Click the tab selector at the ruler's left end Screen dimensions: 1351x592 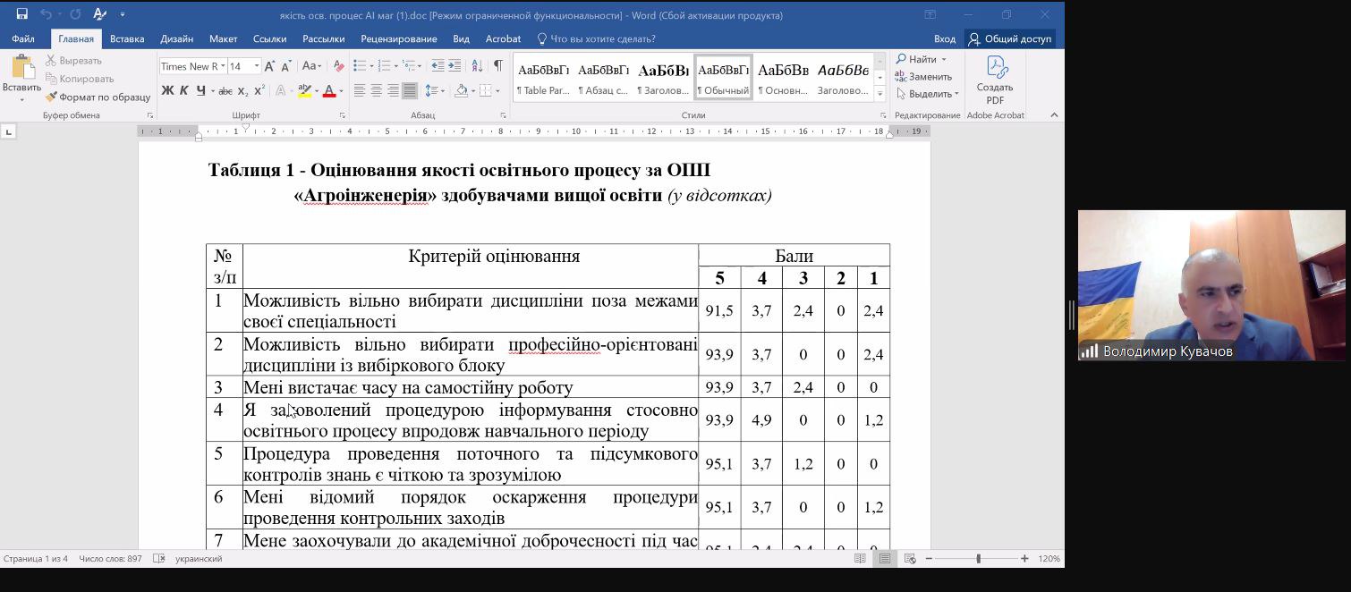[9, 131]
